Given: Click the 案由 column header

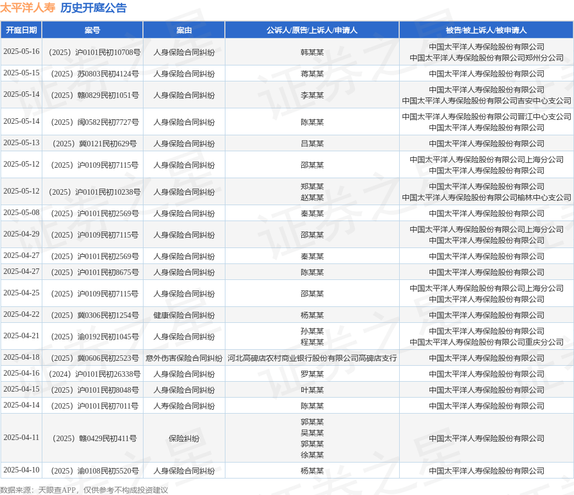Looking at the screenshot, I should 184,30.
